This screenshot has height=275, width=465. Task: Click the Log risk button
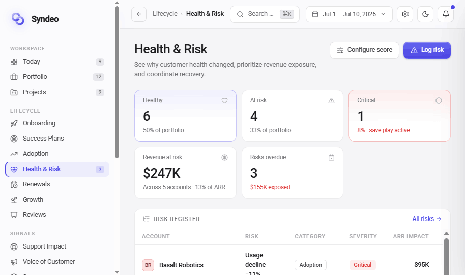coord(427,50)
